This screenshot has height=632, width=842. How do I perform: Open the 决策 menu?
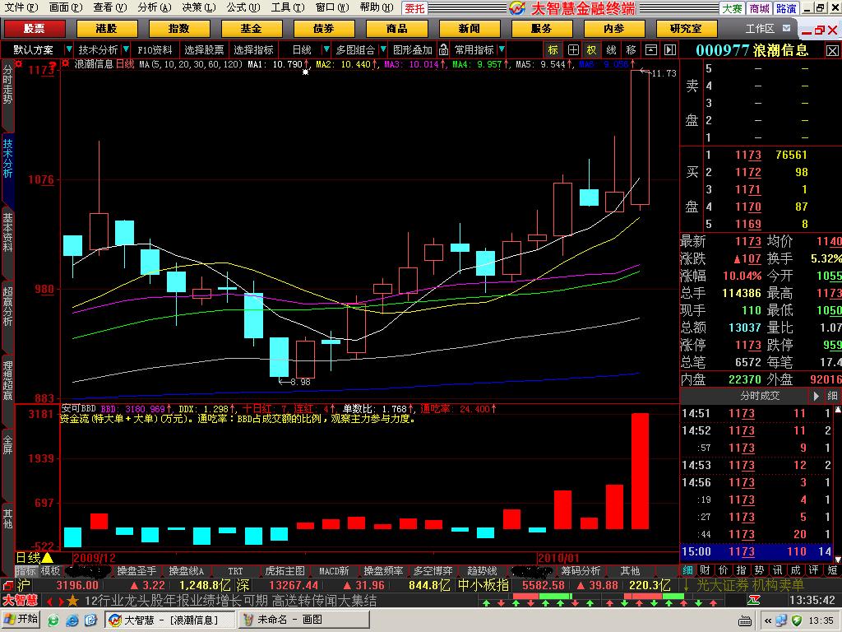click(x=198, y=7)
